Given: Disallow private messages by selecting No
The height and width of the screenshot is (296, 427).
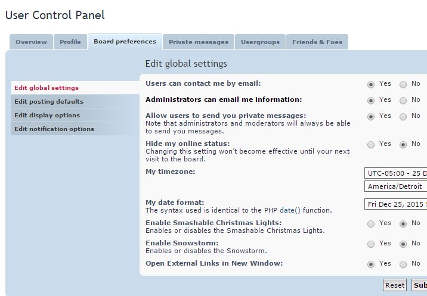Looking at the screenshot, I should point(404,117).
